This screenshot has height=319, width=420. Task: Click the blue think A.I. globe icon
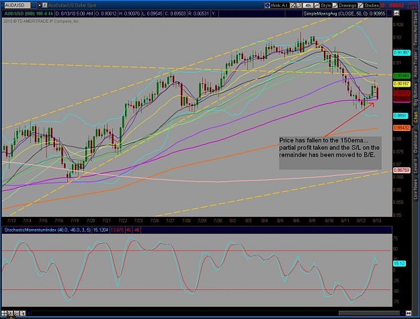(x=267, y=5)
